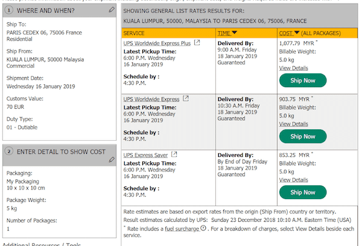Click the '10 x 10 x 10 cm' dimensions
This screenshot has width=362, height=246.
[25, 188]
